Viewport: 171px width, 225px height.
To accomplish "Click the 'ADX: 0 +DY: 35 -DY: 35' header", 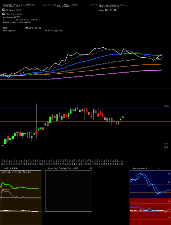I will pos(16,172).
